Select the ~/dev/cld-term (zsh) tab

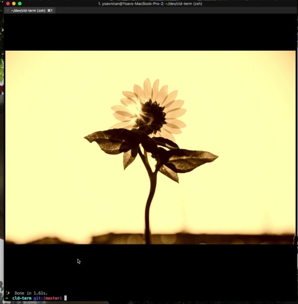pos(30,10)
